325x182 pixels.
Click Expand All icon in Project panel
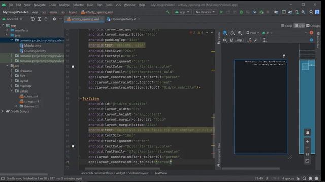[x=39, y=19]
